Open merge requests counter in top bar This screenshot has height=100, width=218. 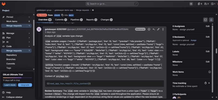pos(206,4)
